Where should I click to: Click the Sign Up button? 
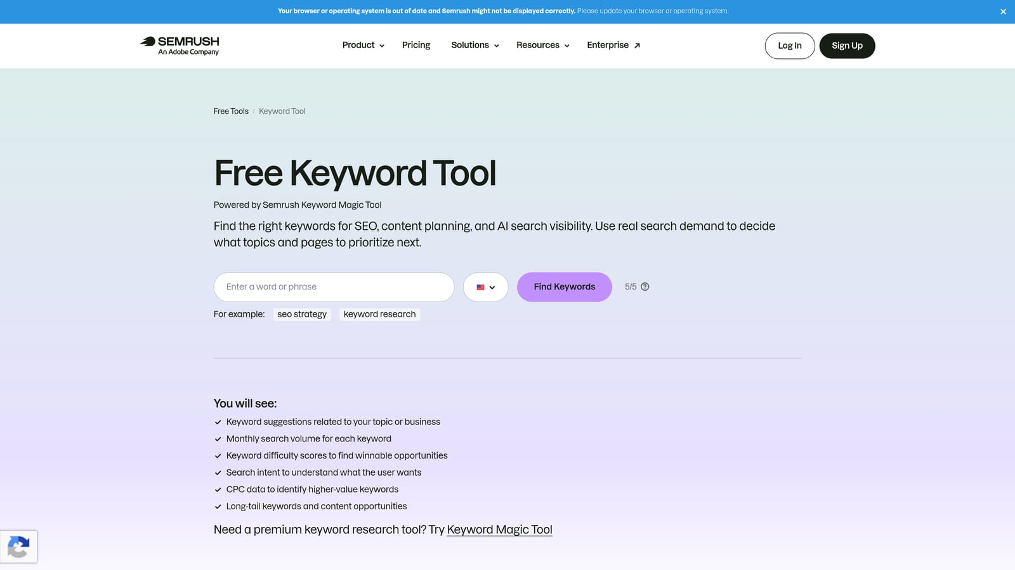coord(847,46)
